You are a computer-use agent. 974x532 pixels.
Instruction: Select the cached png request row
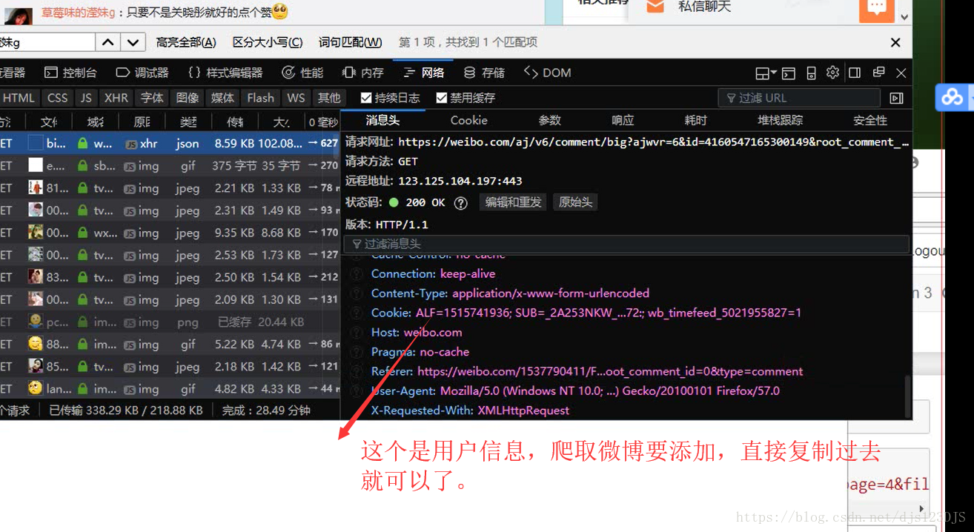coord(170,322)
